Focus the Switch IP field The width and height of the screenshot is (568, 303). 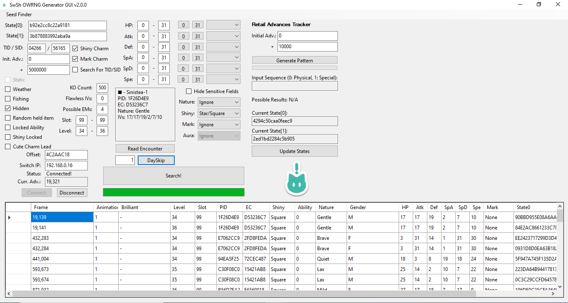(x=66, y=165)
